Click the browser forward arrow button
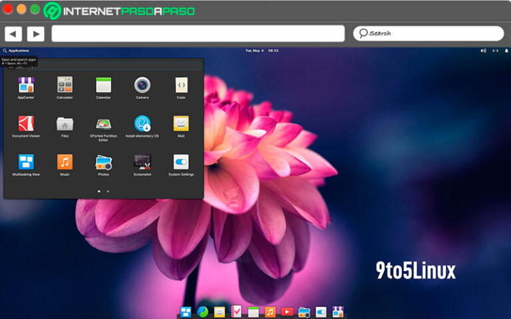This screenshot has width=511, height=319. click(35, 33)
